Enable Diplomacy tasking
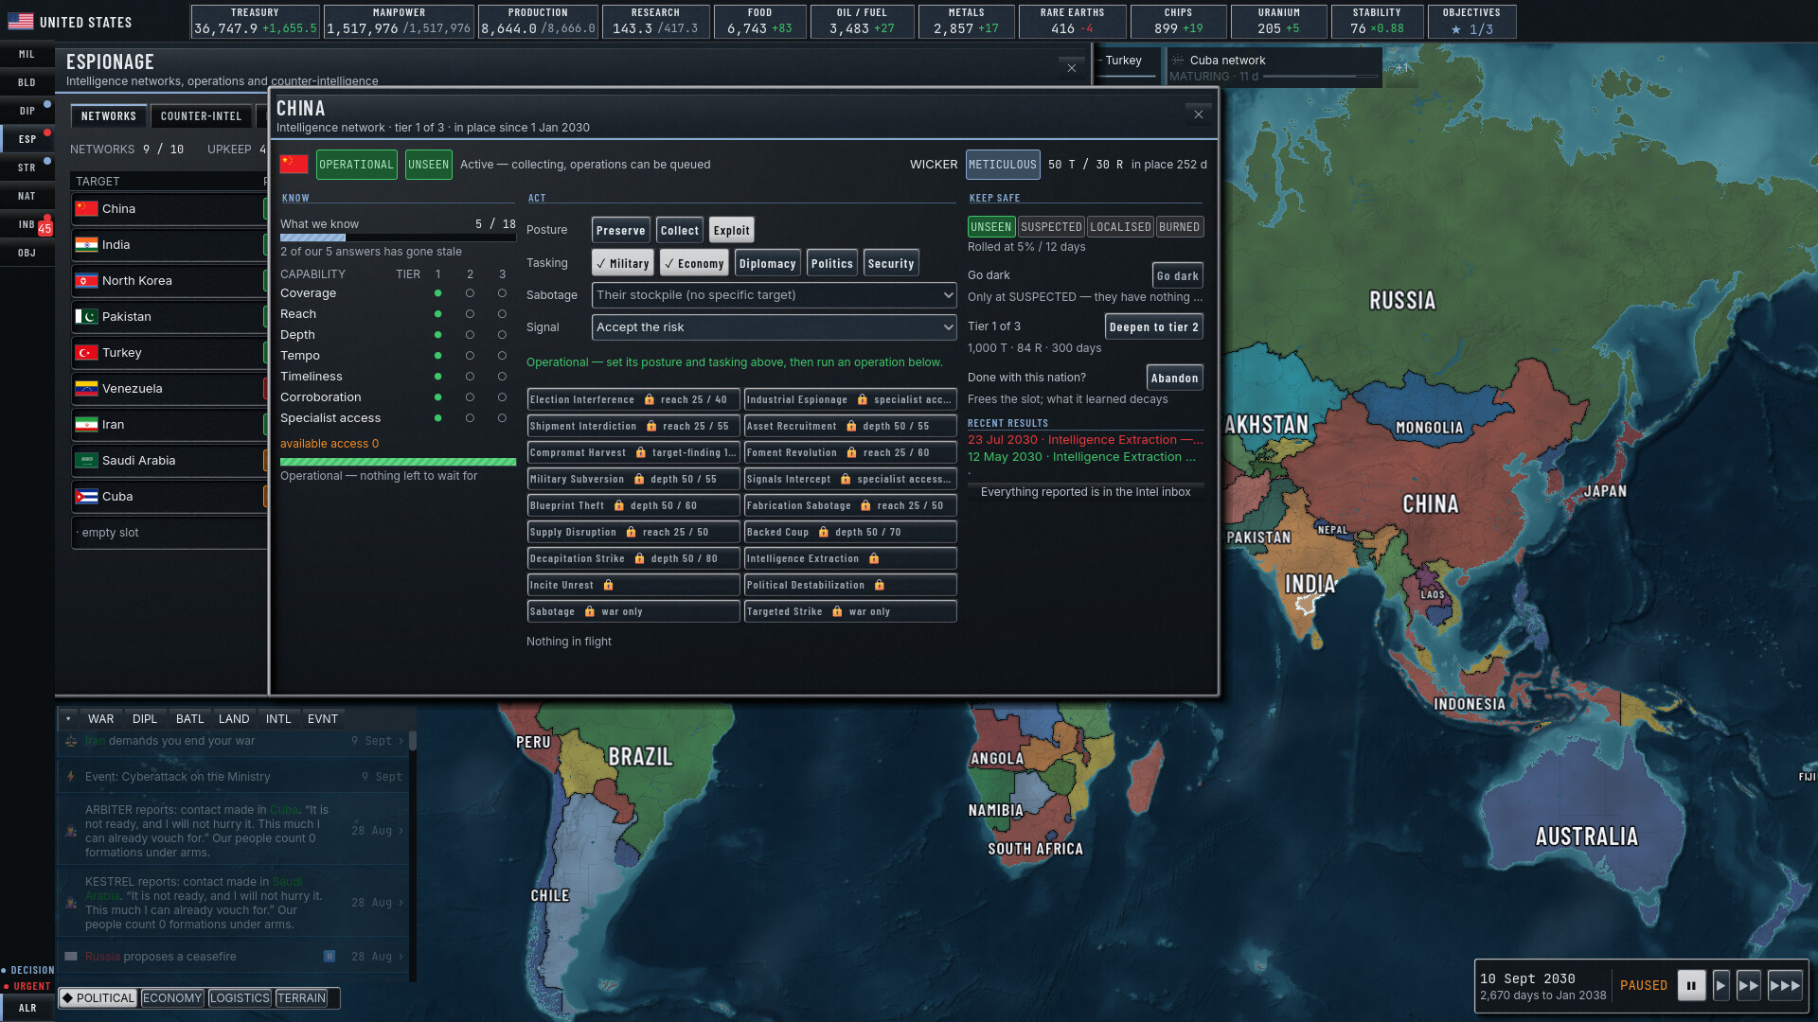1818x1022 pixels. [767, 263]
